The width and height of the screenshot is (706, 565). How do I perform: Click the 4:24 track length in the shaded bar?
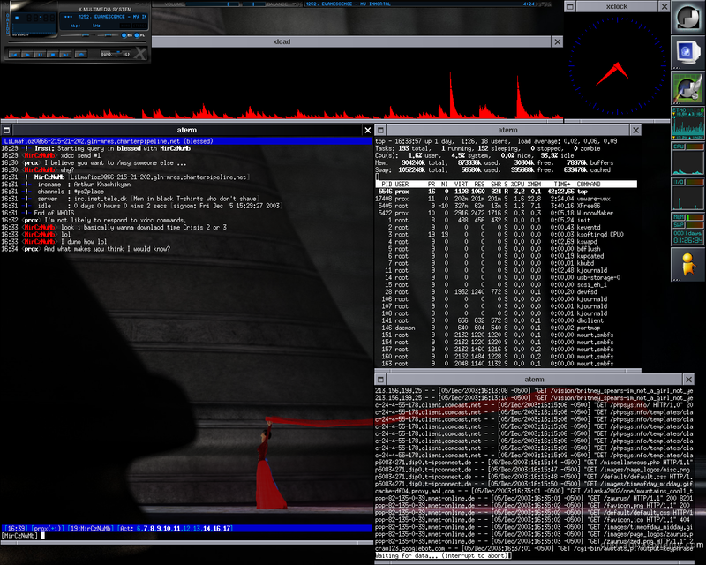click(529, 4)
